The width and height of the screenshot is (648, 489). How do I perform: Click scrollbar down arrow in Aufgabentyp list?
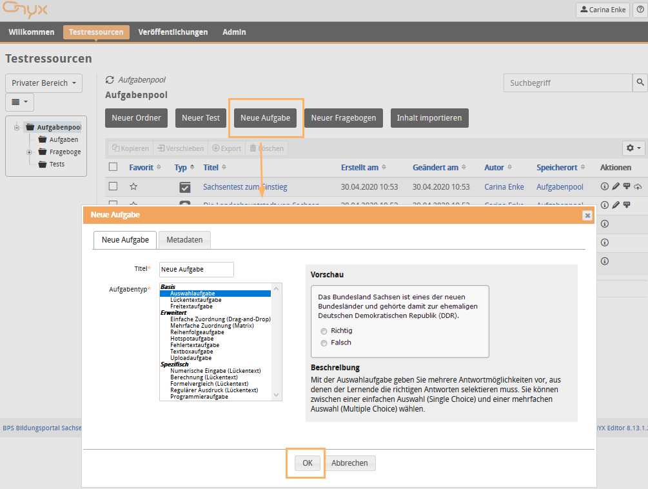point(277,395)
